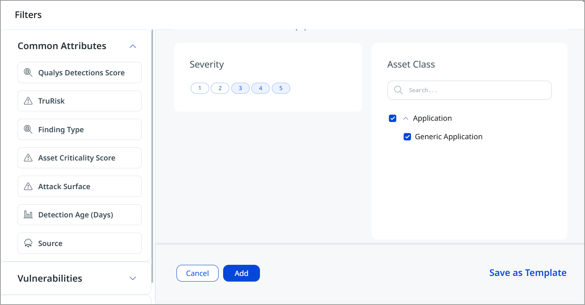Open the Source filter entry

tap(79, 243)
